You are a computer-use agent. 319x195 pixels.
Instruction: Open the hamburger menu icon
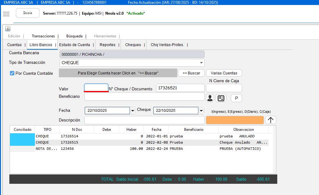6,14
